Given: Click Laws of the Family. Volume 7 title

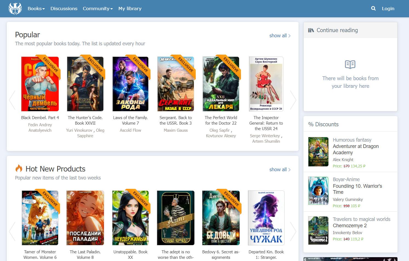Looking at the screenshot, I should (130, 120).
